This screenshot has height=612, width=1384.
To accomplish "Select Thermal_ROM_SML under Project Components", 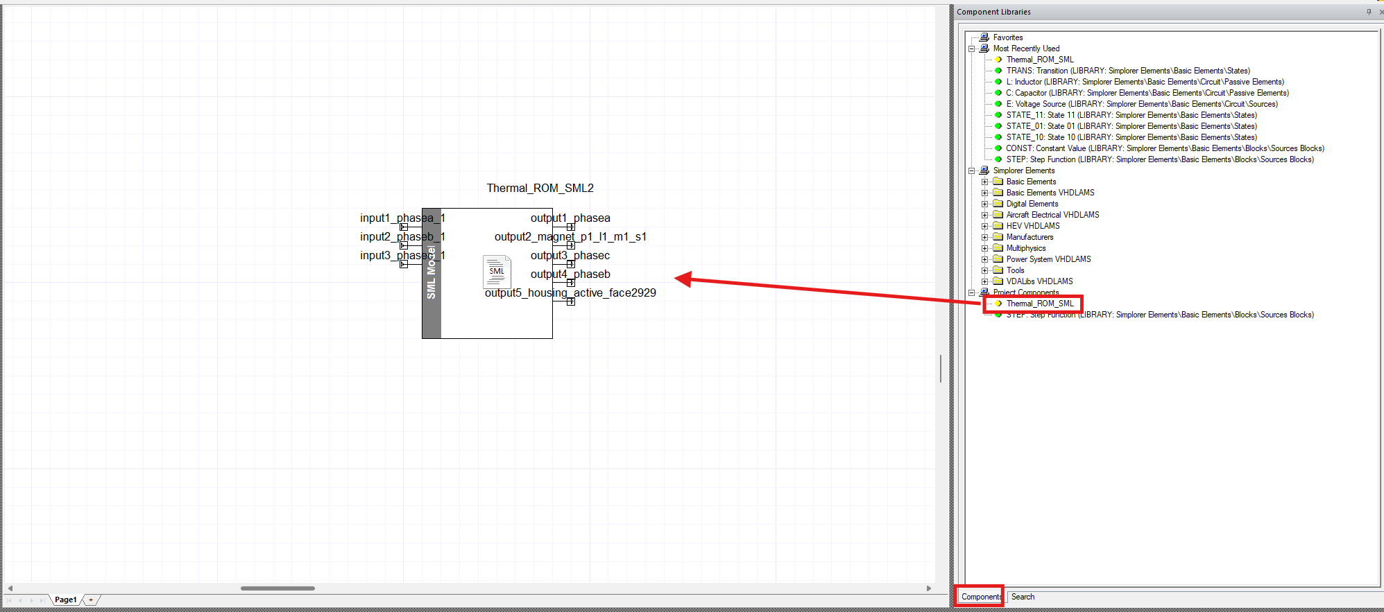I will point(1039,304).
